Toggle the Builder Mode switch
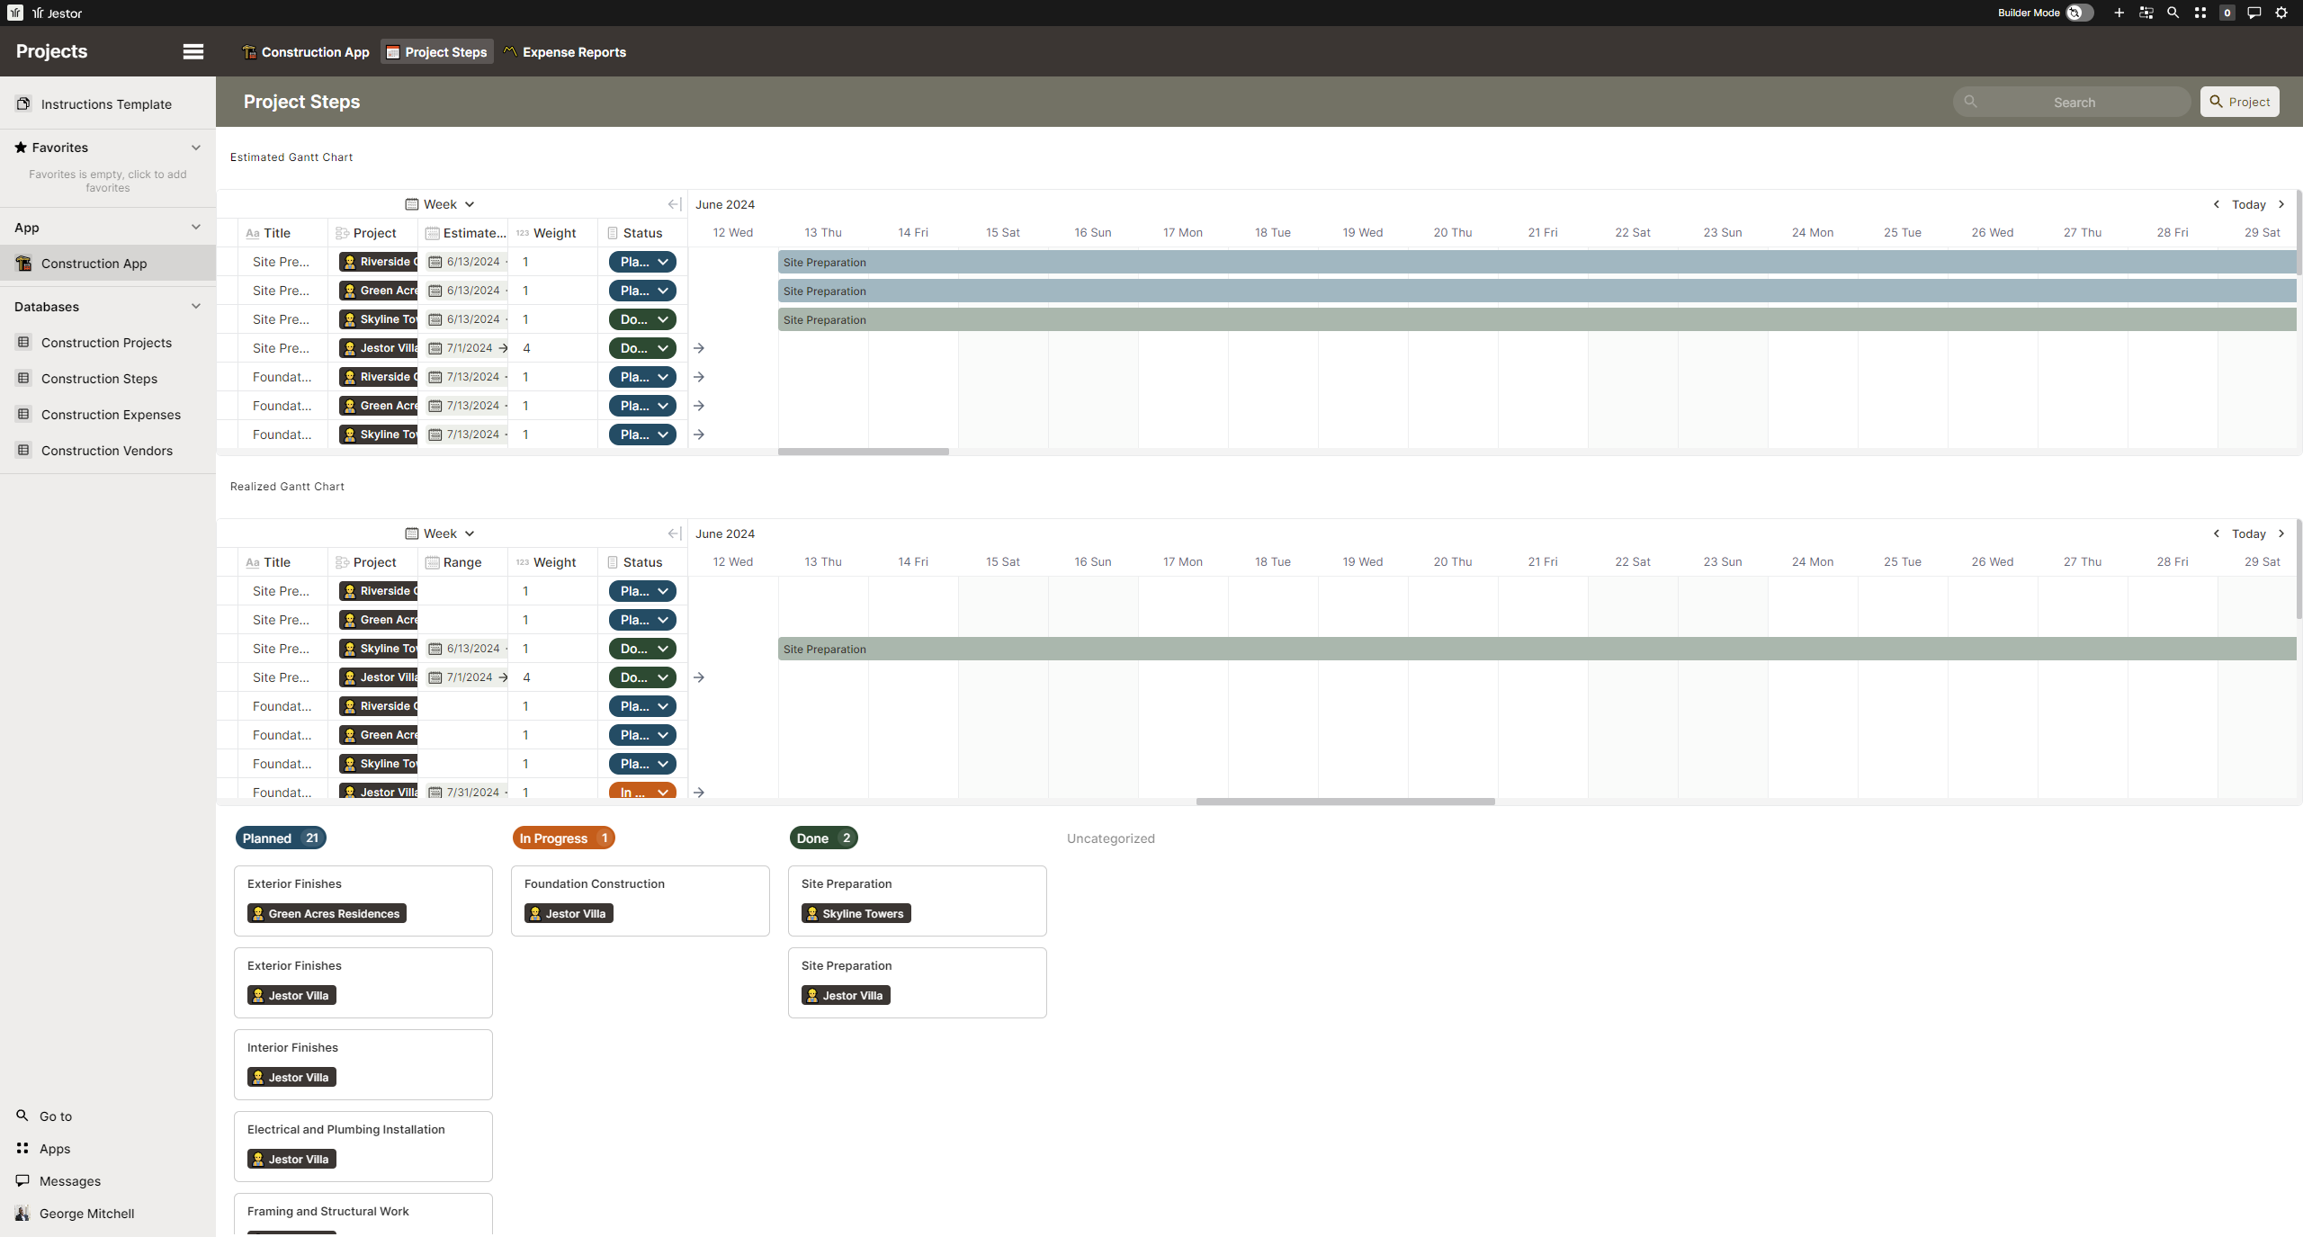 coord(2078,13)
